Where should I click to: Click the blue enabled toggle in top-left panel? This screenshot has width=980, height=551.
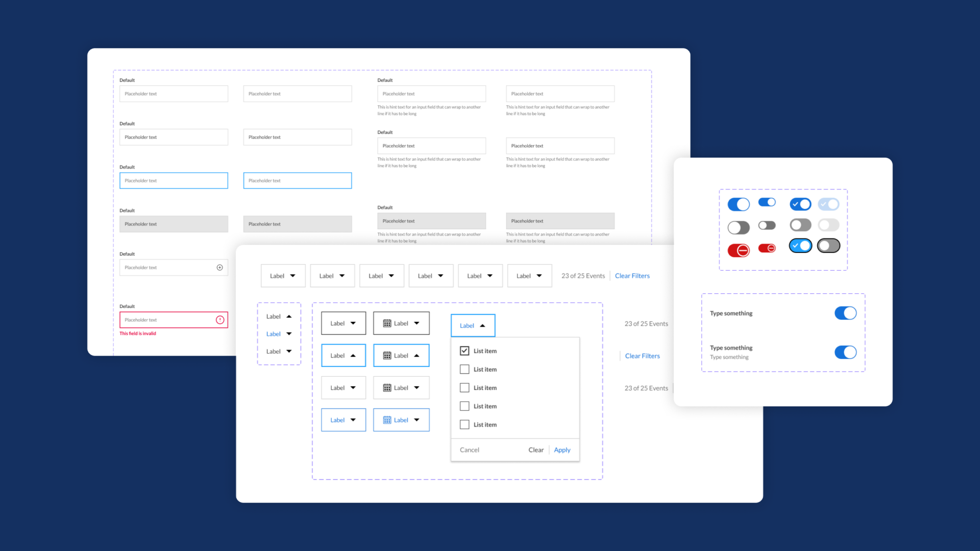[738, 204]
